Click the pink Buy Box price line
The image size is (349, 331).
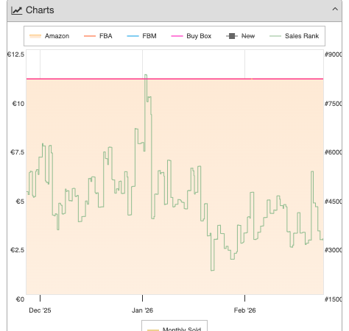[174, 79]
